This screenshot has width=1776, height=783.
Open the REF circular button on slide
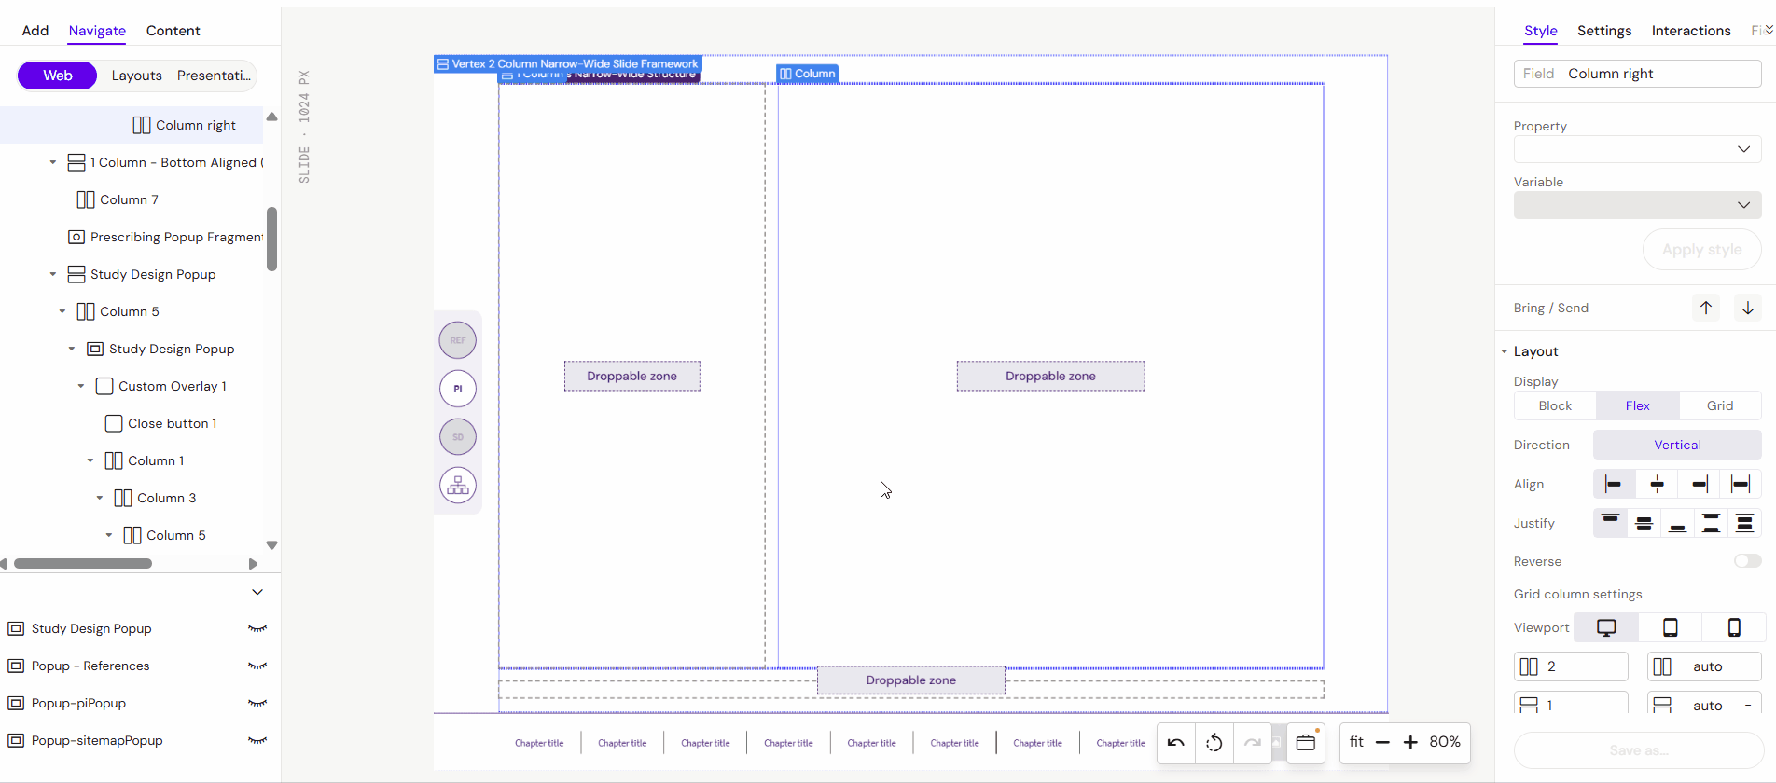click(458, 340)
